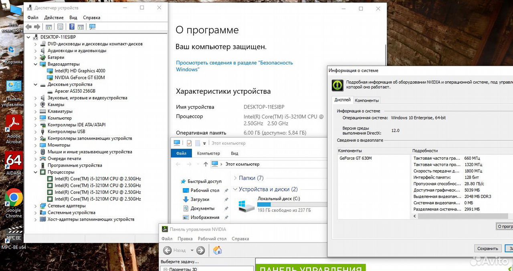The height and width of the screenshot is (271, 513).
Task: Click the NVIDIA panel Назад back button
Action: click(168, 251)
